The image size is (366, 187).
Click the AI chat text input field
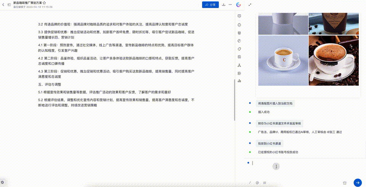pyautogui.click(x=297, y=163)
